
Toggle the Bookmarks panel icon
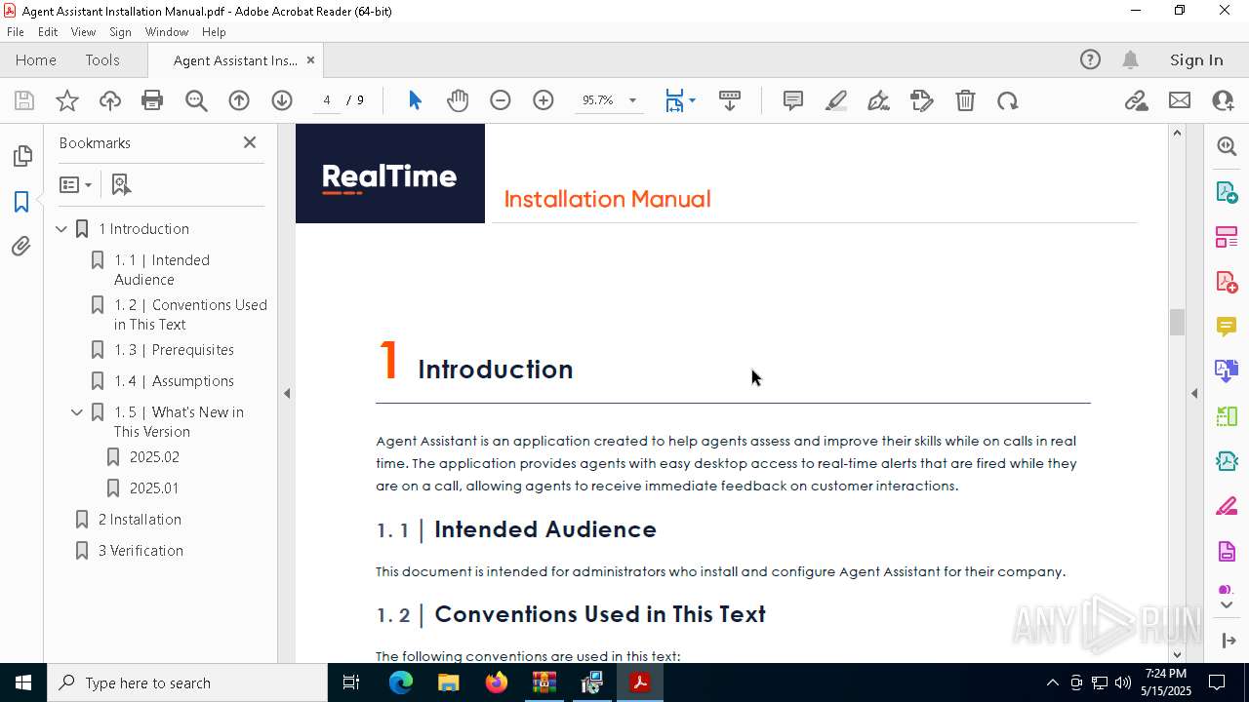(x=21, y=202)
